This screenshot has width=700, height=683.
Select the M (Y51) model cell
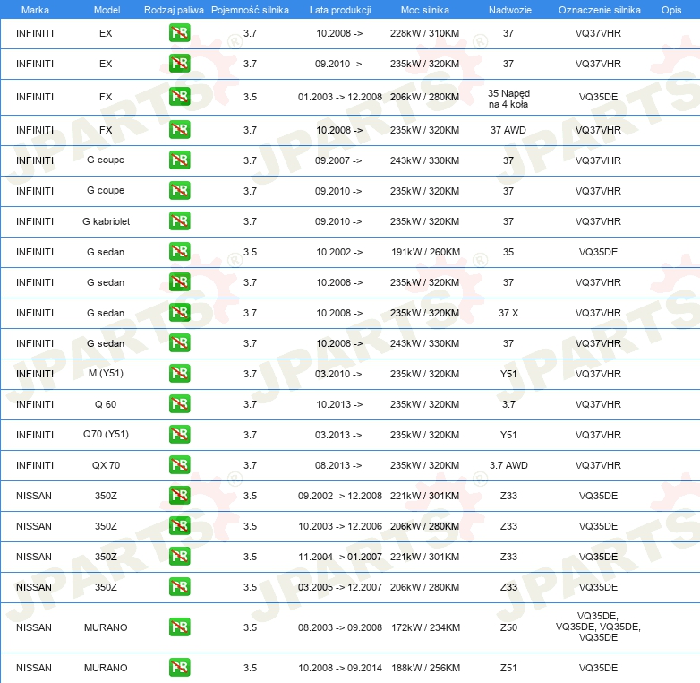(106, 373)
